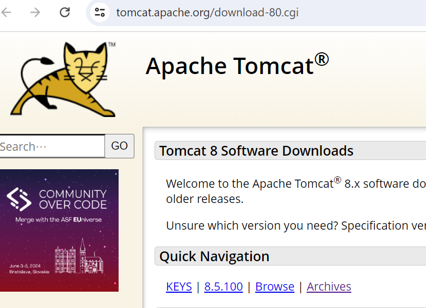The image size is (426, 308).
Task: Click the browser back arrow
Action: point(6,13)
